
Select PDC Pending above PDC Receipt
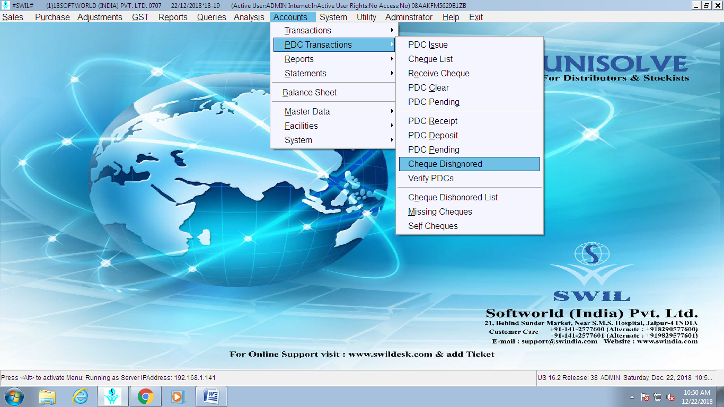(x=470, y=102)
